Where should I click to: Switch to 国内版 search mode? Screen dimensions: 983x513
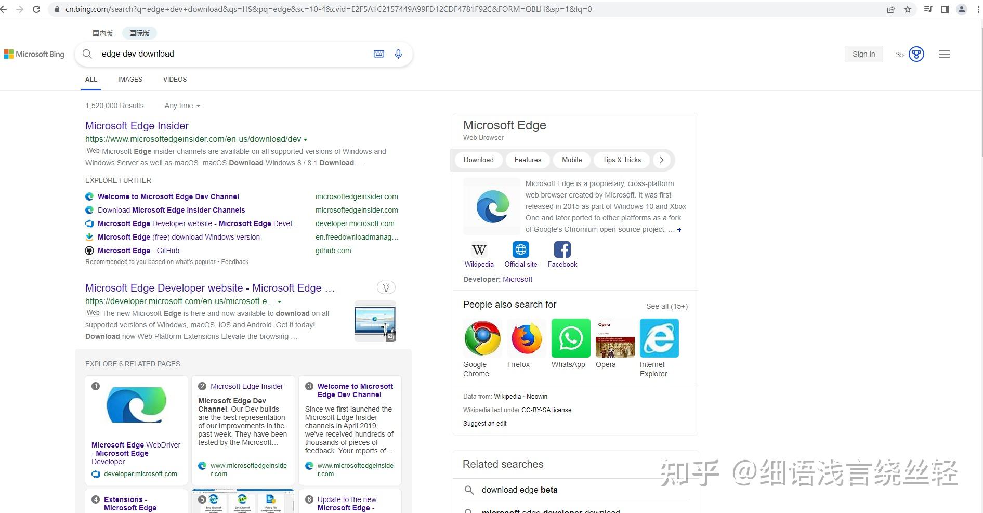pyautogui.click(x=102, y=33)
